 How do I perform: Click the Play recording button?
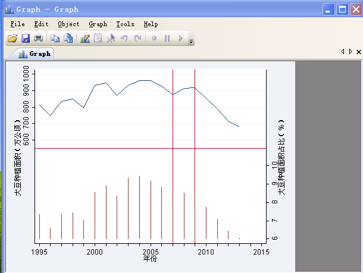180,39
